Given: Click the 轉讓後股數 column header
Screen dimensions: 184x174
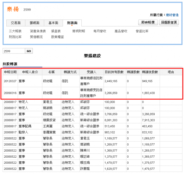Looking at the screenshot, I should click(x=150, y=72).
